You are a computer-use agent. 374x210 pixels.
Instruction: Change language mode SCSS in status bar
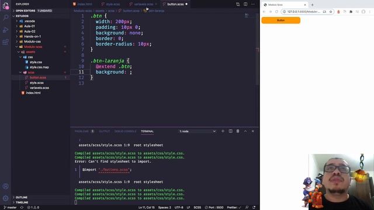(x=198, y=208)
